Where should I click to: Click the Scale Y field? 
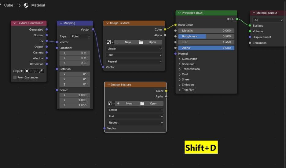point(75,100)
